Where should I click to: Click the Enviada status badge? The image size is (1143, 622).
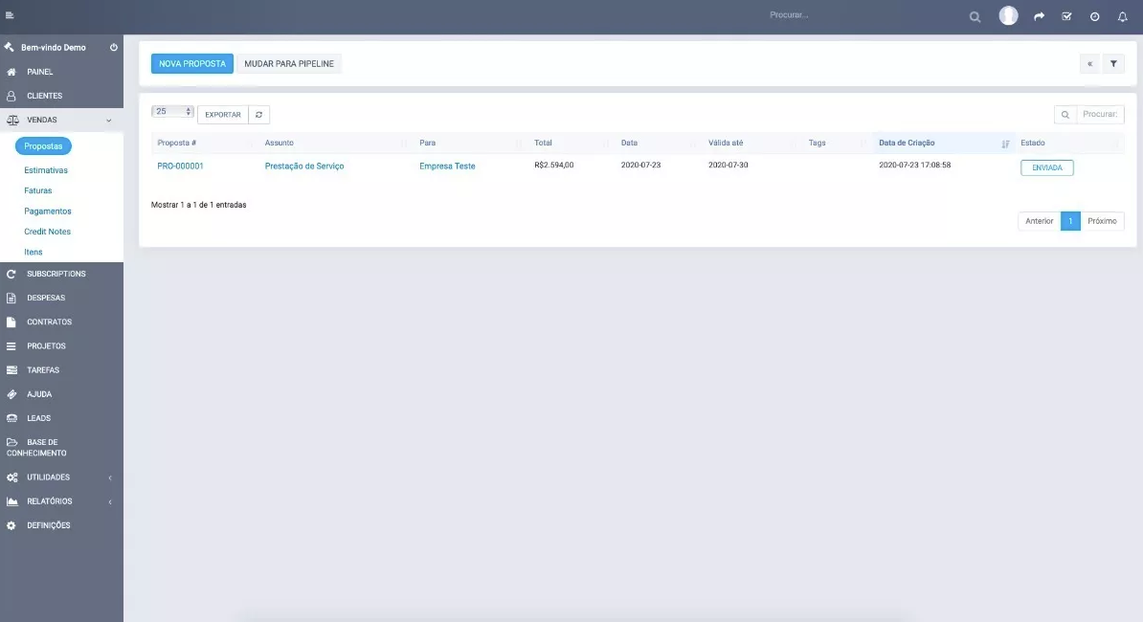pyautogui.click(x=1046, y=167)
